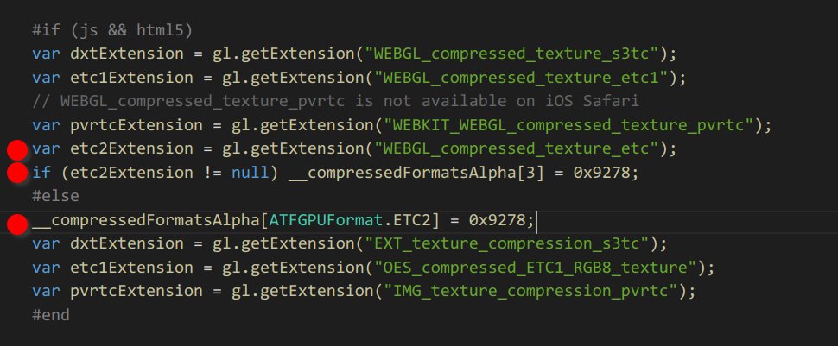Click the #end directive
The height and width of the screenshot is (347, 838).
[x=51, y=314]
